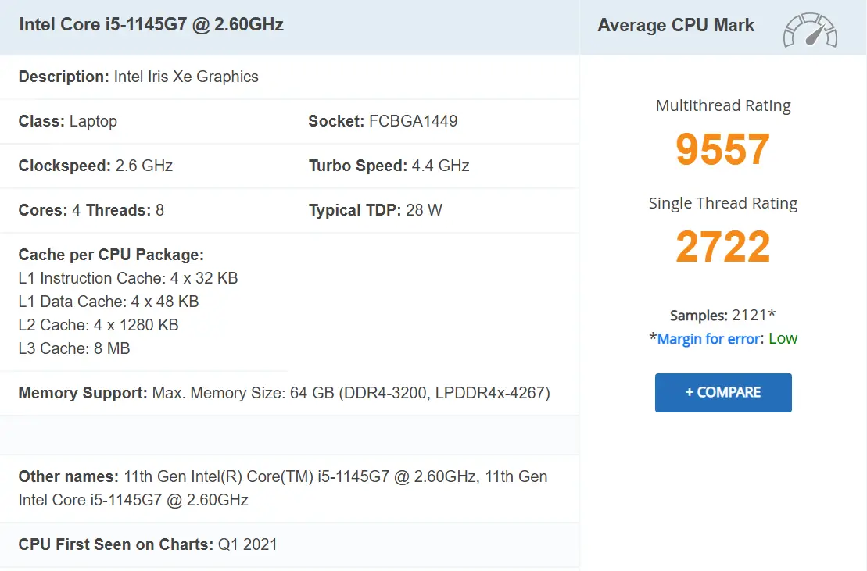Click the Memory Support max memory line

click(285, 393)
